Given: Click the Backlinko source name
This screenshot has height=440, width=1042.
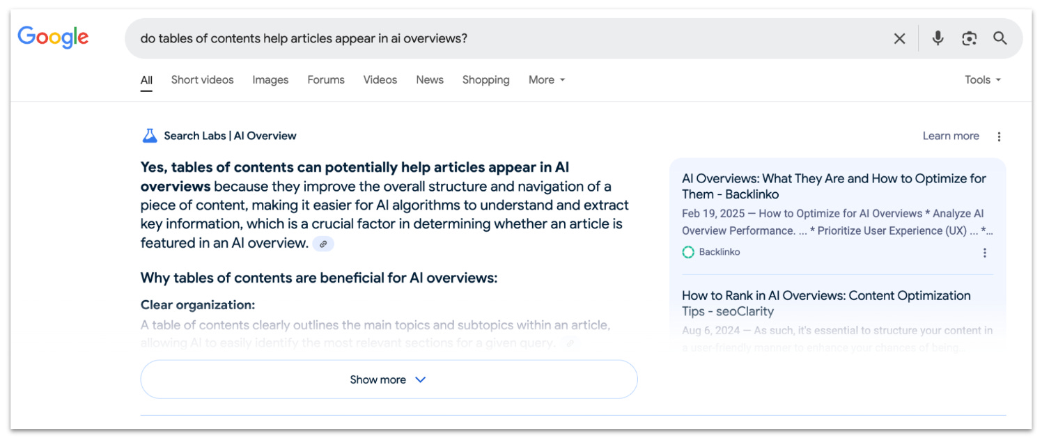Looking at the screenshot, I should [720, 252].
